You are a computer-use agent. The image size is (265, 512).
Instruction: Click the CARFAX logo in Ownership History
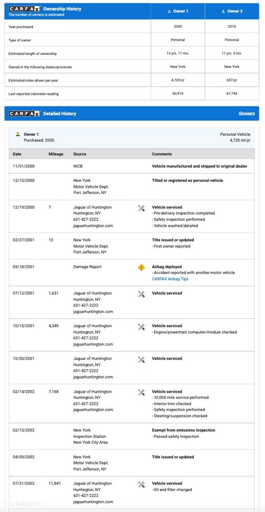(24, 9)
